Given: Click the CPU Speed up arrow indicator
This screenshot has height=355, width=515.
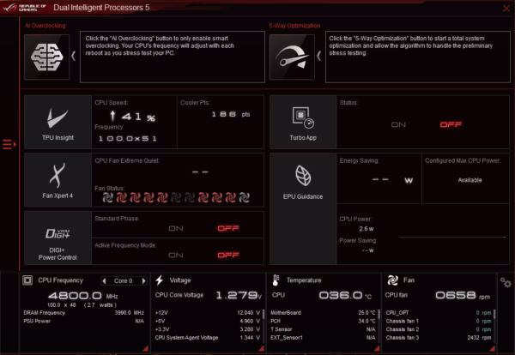Looking at the screenshot, I should pyautogui.click(x=112, y=116).
